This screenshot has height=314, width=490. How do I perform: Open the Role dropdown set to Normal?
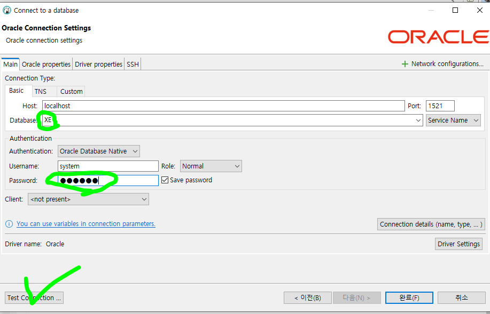pyautogui.click(x=211, y=166)
